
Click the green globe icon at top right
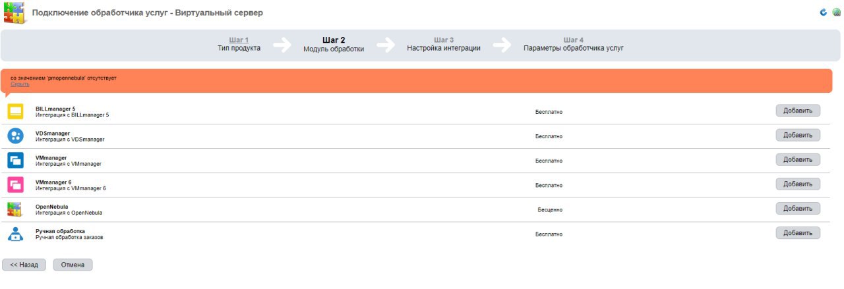pyautogui.click(x=837, y=13)
